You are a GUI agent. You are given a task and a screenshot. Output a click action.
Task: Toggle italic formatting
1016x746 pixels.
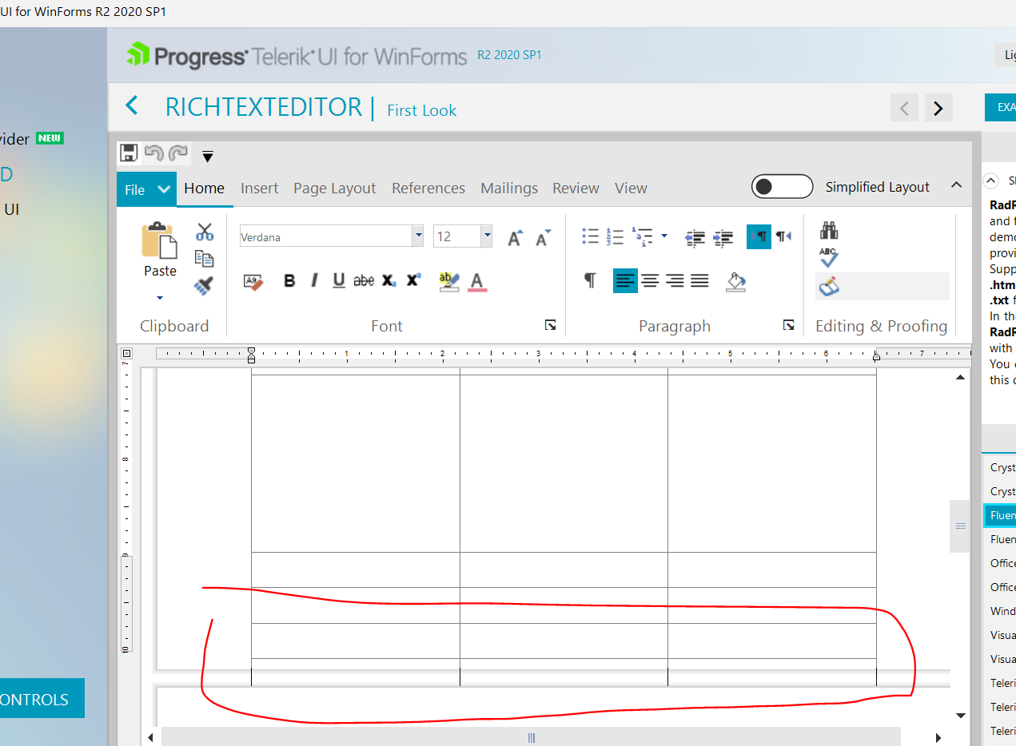pyautogui.click(x=314, y=281)
